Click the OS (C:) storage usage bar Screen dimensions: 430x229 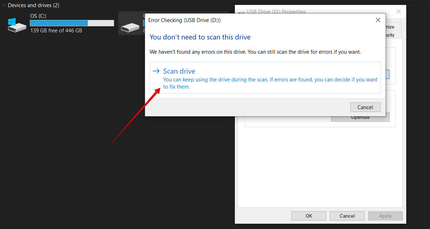[x=72, y=23]
